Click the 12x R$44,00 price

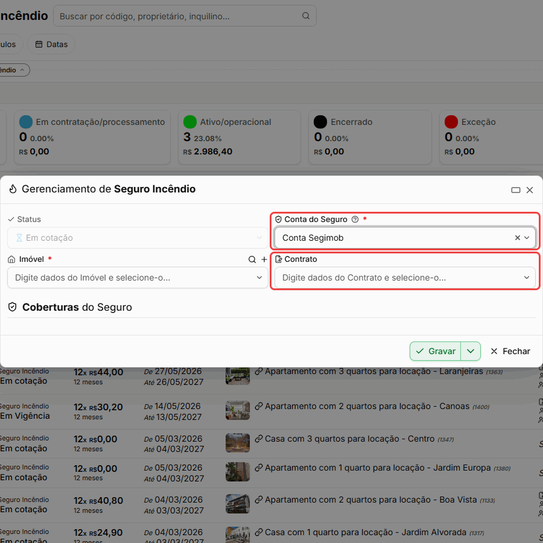(98, 372)
